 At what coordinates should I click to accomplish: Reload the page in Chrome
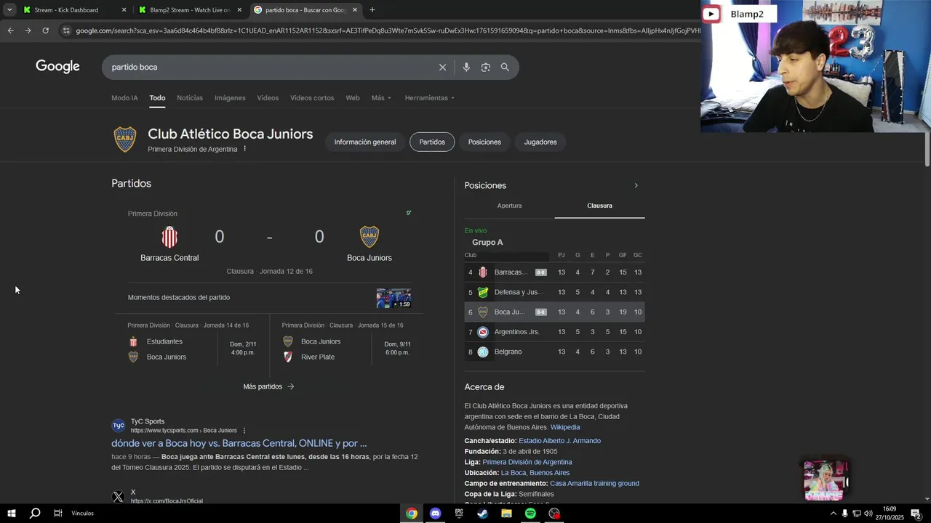click(45, 31)
